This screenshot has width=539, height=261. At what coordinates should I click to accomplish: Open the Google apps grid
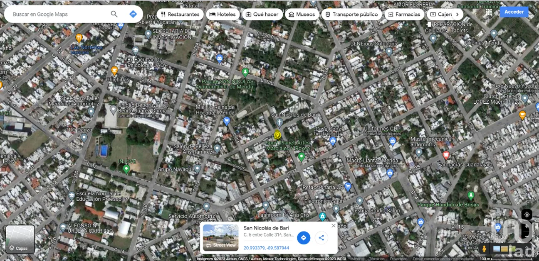[x=489, y=12]
